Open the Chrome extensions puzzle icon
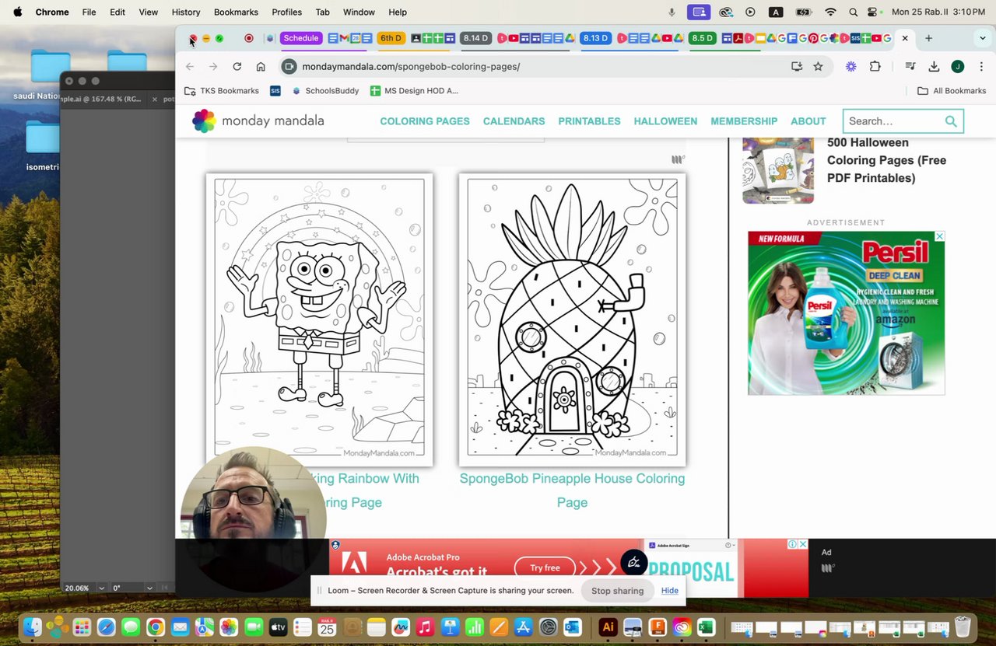The image size is (996, 646). click(875, 67)
